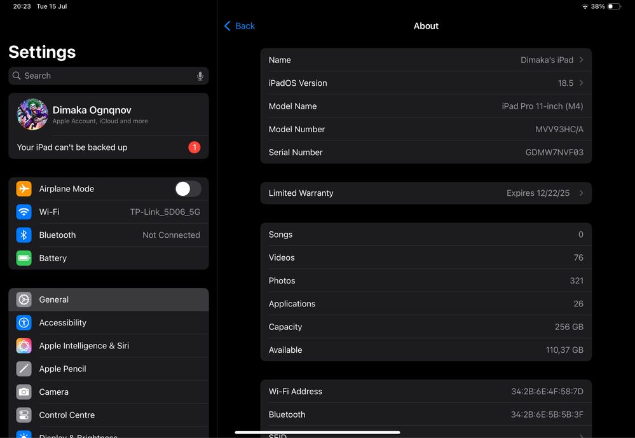The height and width of the screenshot is (438, 635).
Task: Open Battery settings row
Action: (109, 258)
